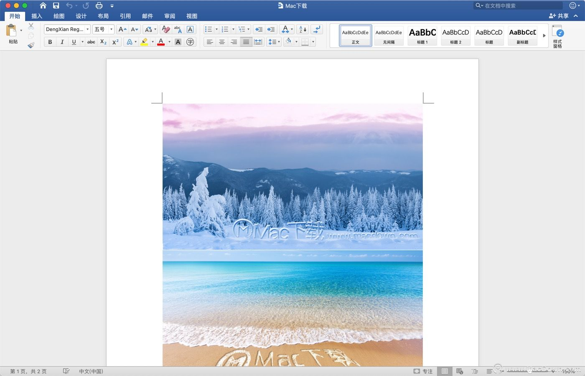Apply yellow text highlight color
Screen dimensions: 585x376
[144, 42]
